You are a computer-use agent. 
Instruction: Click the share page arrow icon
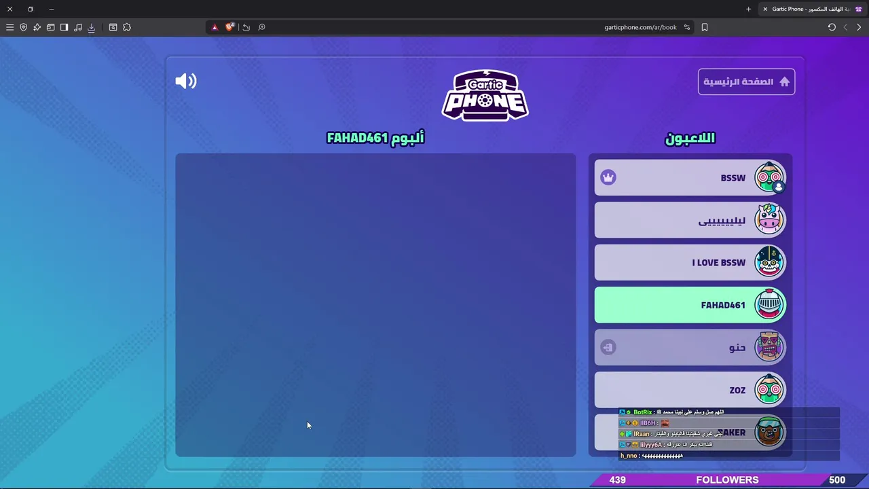pos(246,27)
